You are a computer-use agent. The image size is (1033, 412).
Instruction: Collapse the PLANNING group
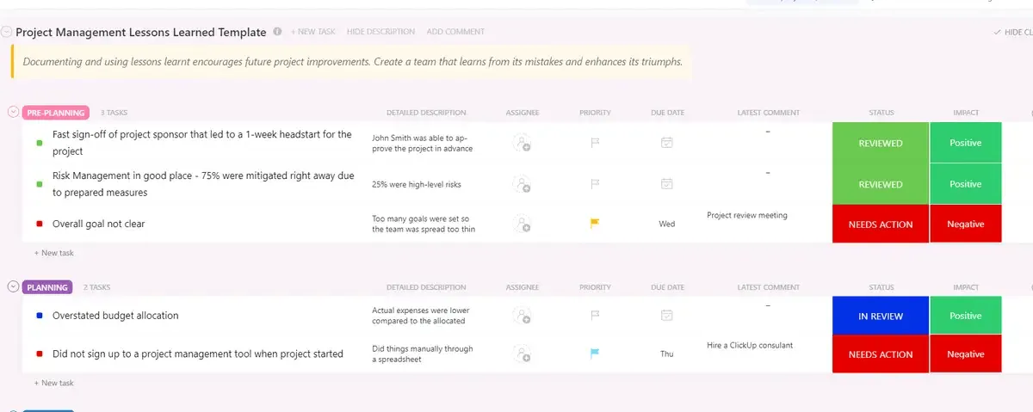[13, 287]
